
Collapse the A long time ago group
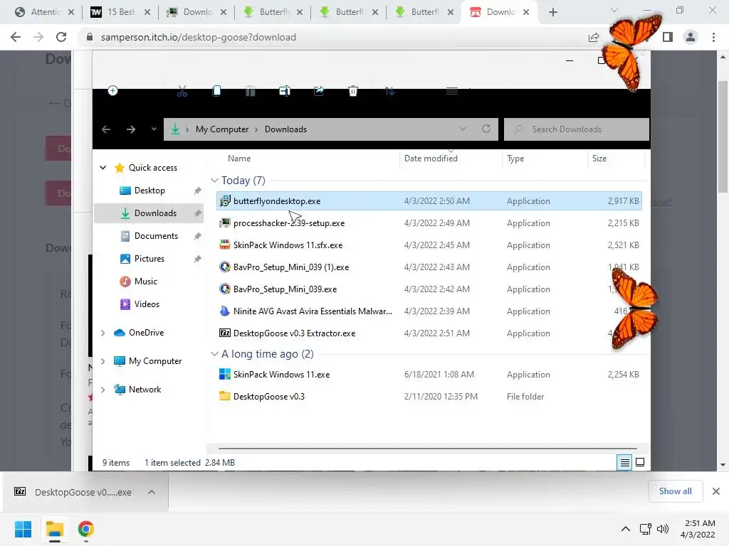point(214,354)
